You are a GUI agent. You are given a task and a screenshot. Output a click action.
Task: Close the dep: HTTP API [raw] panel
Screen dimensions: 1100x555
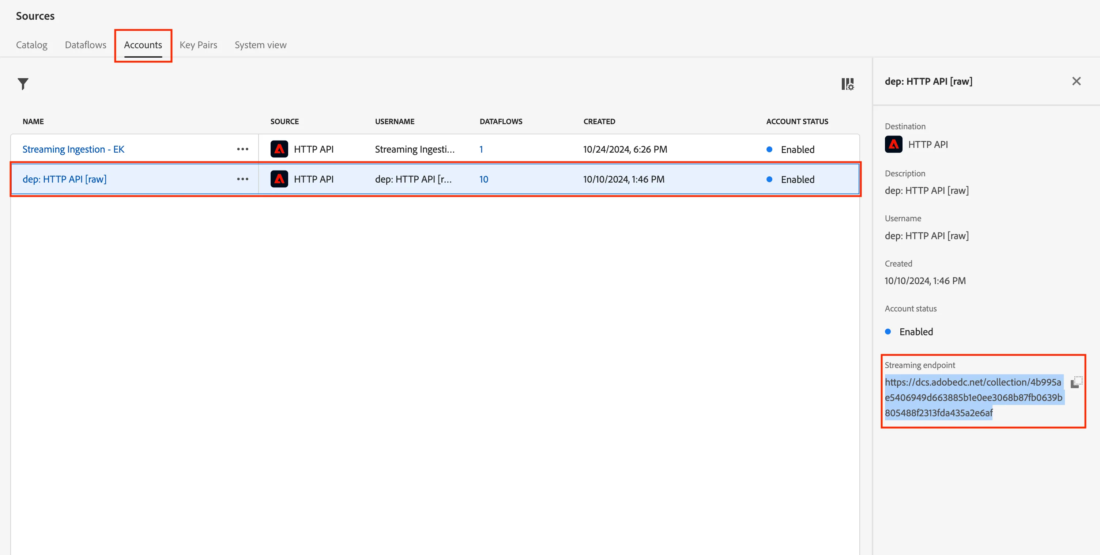[x=1076, y=81]
